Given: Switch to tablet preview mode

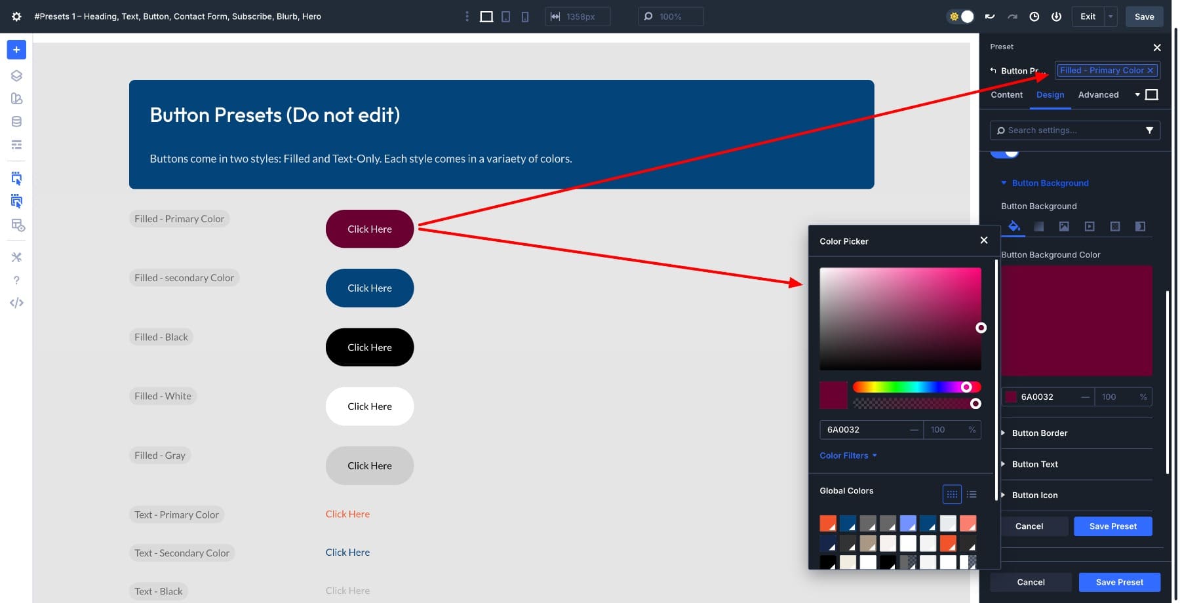Looking at the screenshot, I should click(505, 16).
